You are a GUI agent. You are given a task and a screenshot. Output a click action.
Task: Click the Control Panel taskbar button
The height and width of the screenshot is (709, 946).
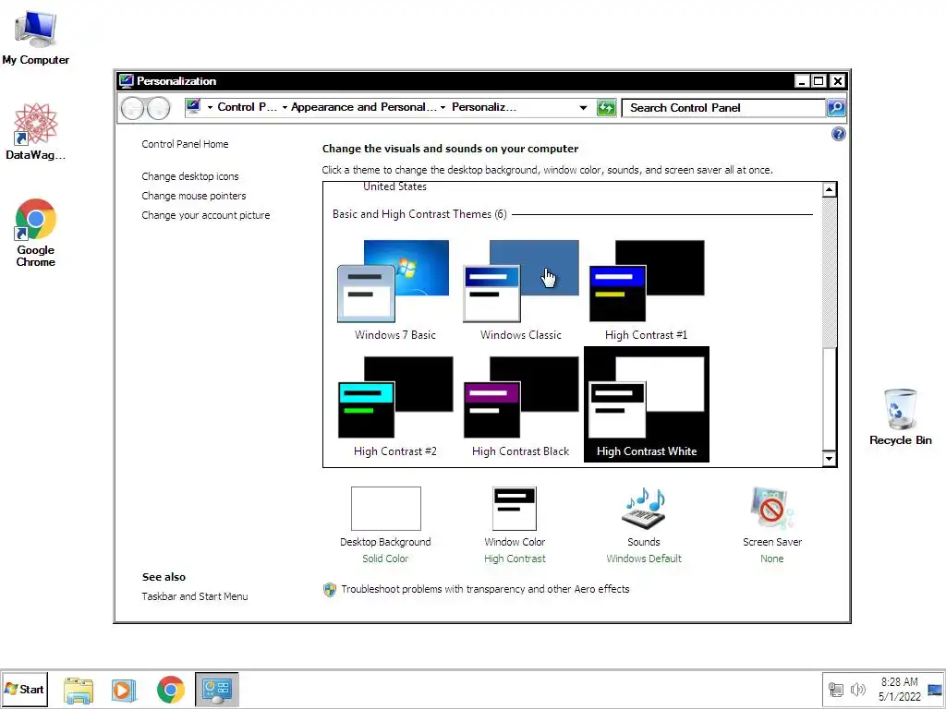coord(216,690)
